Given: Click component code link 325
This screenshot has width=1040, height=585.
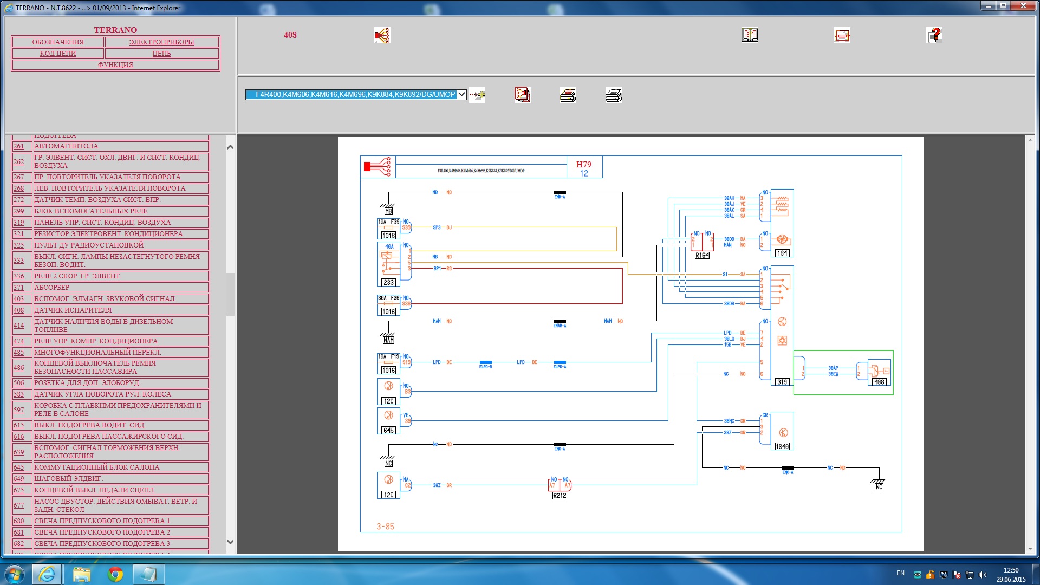Looking at the screenshot, I should (x=19, y=245).
